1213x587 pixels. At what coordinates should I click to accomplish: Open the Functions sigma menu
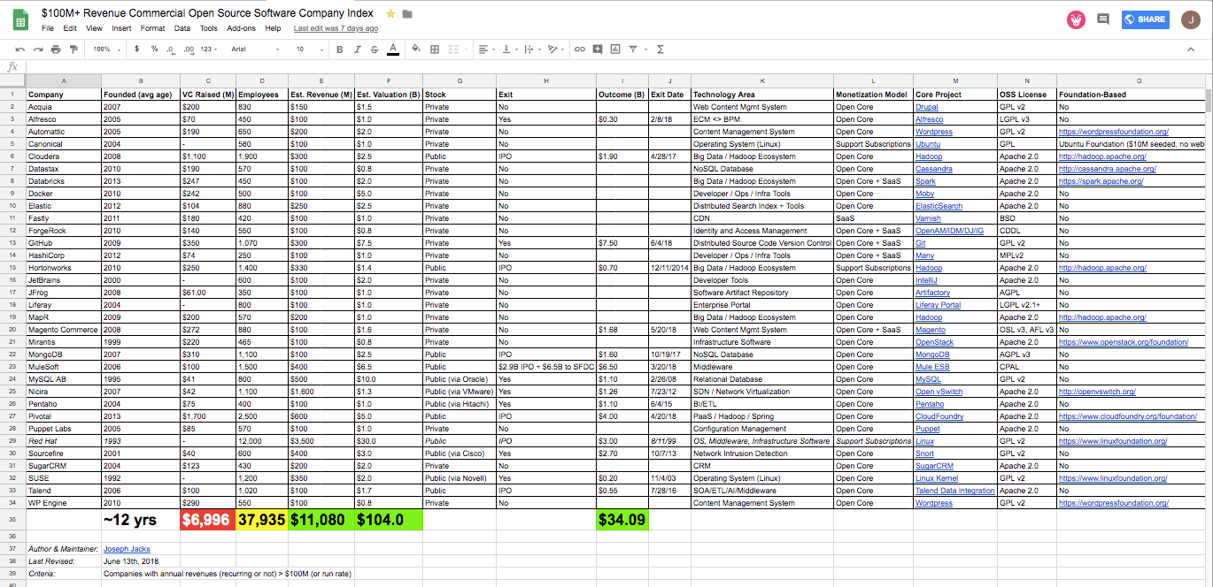click(661, 50)
